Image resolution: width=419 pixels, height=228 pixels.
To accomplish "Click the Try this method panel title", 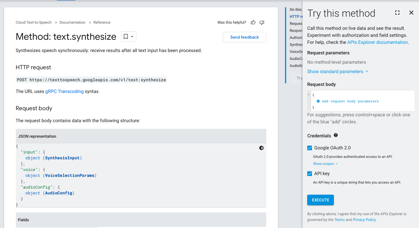I will 341,13.
